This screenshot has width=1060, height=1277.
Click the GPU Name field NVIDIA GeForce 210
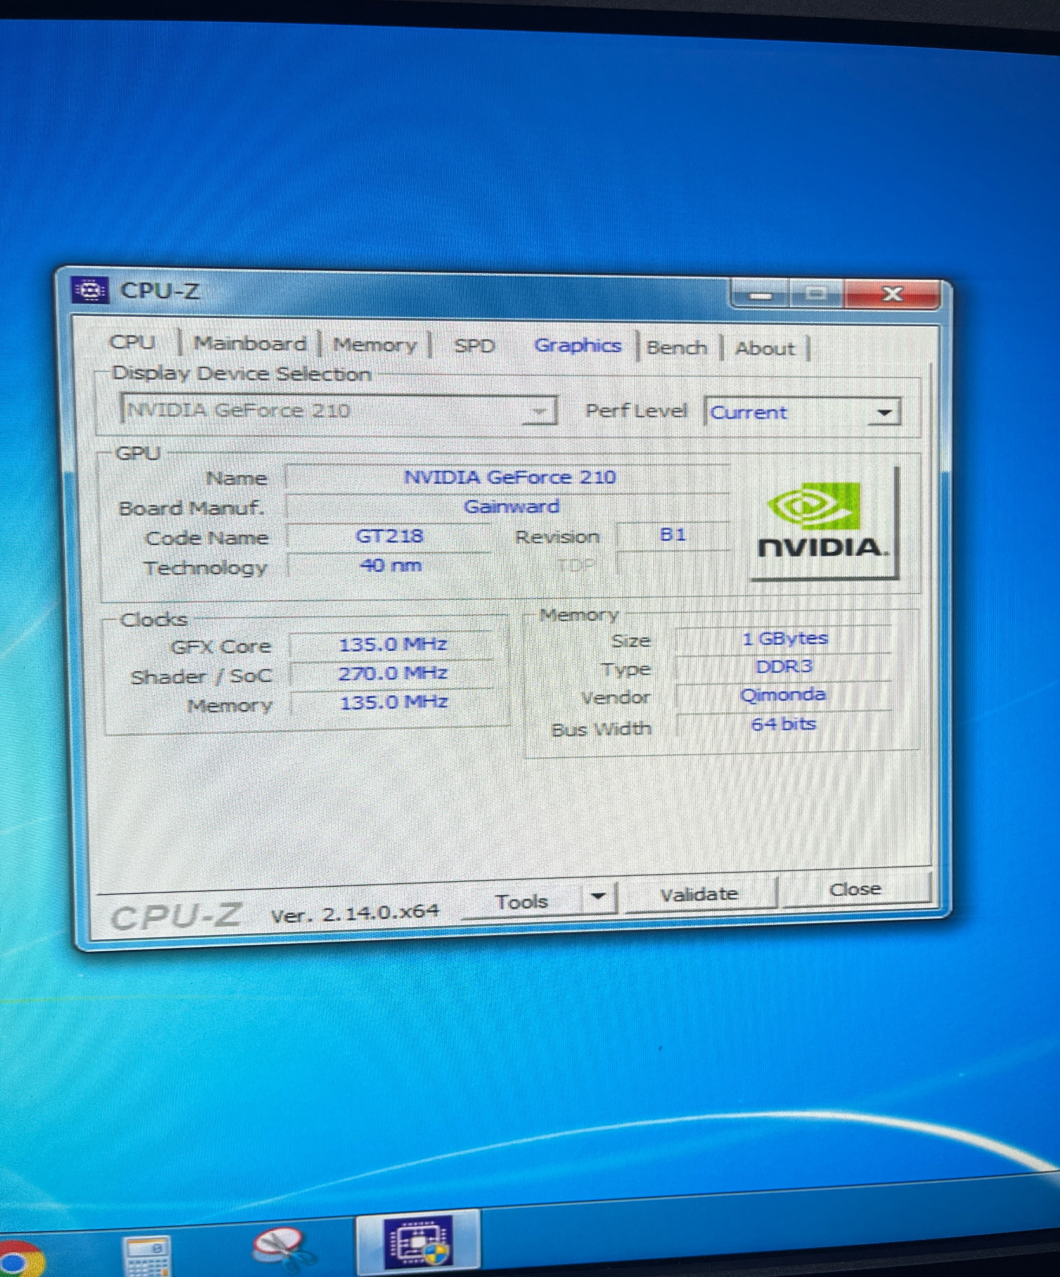point(509,477)
